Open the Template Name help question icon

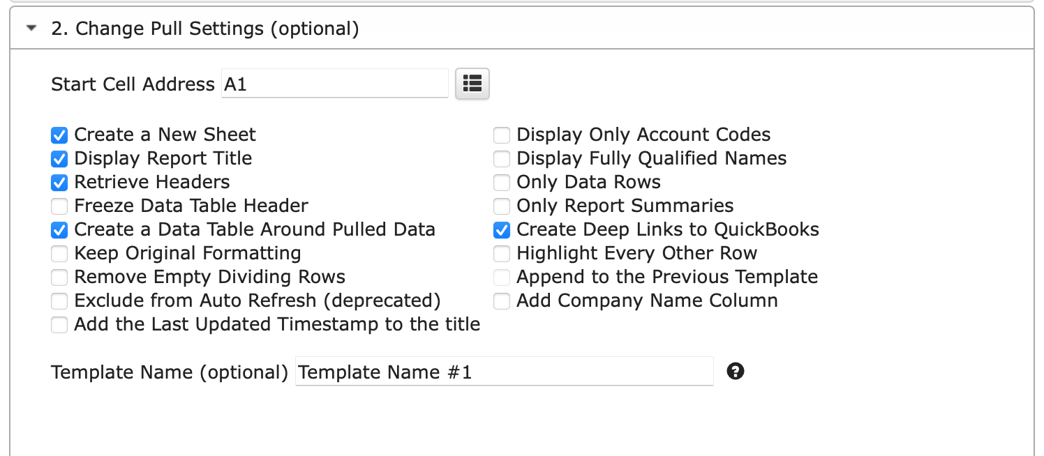click(735, 371)
